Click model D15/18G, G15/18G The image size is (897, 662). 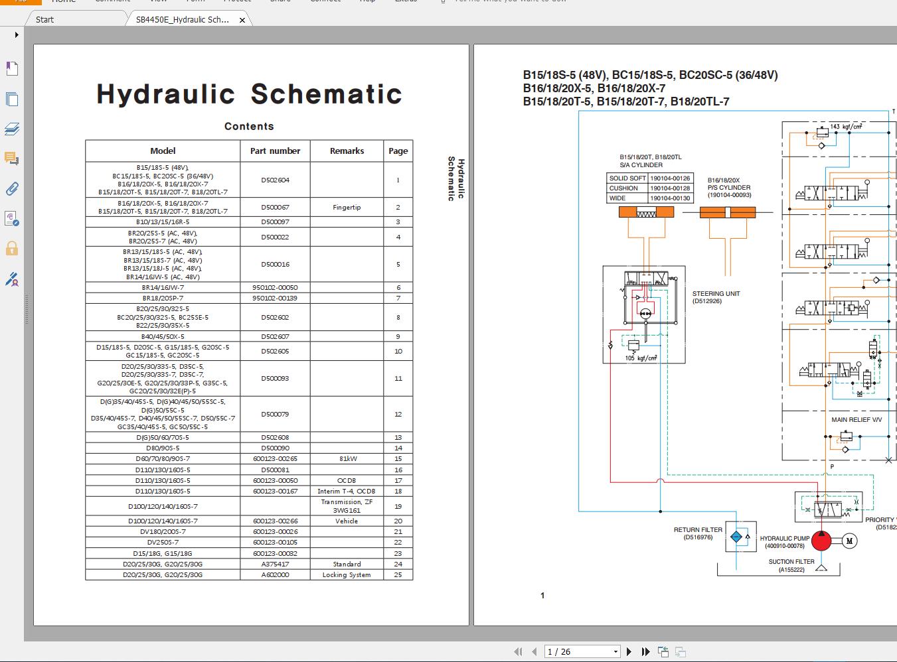click(163, 553)
